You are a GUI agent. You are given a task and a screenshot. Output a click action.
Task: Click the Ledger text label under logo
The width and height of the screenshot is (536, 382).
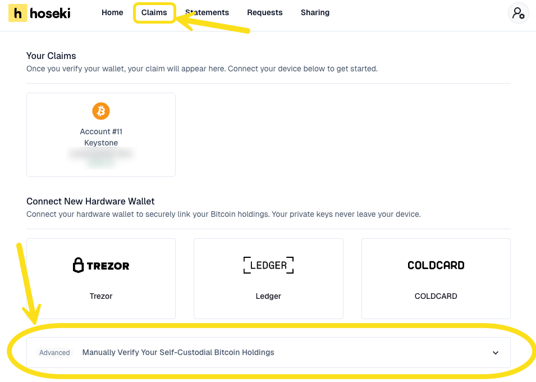pos(268,296)
